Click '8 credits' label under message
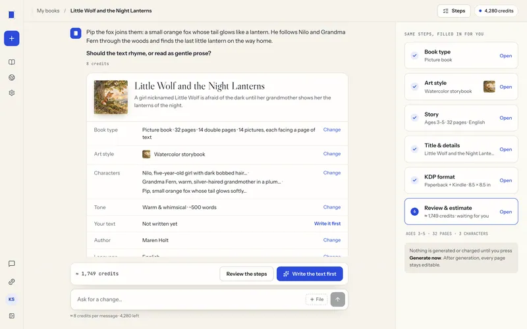Image resolution: width=527 pixels, height=329 pixels. tap(97, 63)
